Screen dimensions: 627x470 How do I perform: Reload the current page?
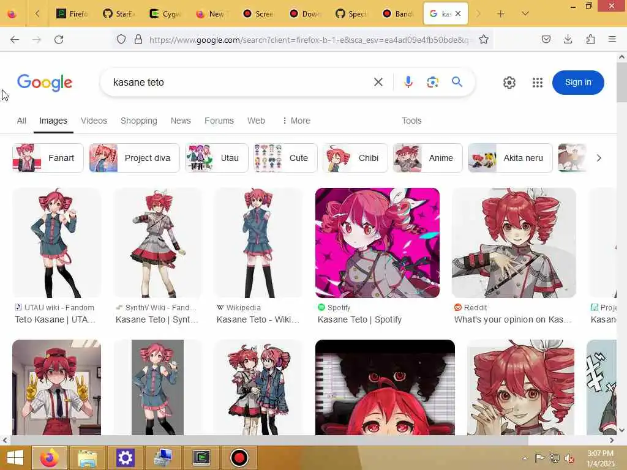(59, 39)
